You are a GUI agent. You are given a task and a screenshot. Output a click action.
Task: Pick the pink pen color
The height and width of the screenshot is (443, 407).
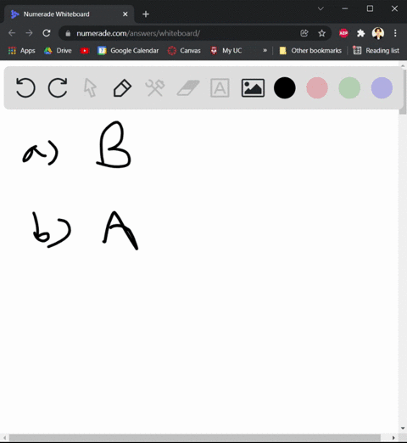(x=317, y=87)
